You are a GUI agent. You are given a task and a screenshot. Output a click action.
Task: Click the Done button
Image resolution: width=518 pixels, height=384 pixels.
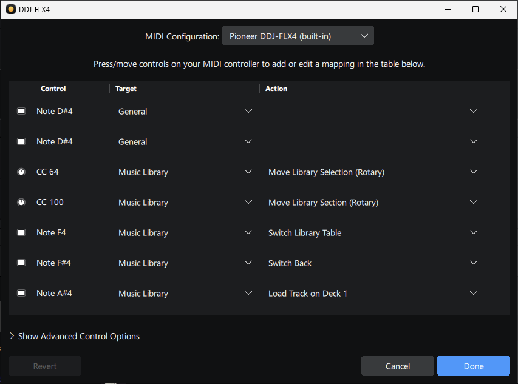pos(473,366)
